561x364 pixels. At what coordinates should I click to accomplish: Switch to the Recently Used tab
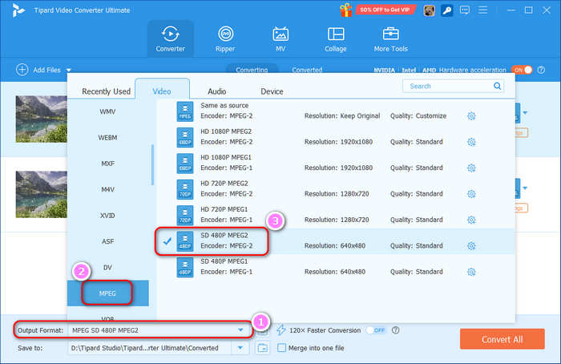point(106,91)
